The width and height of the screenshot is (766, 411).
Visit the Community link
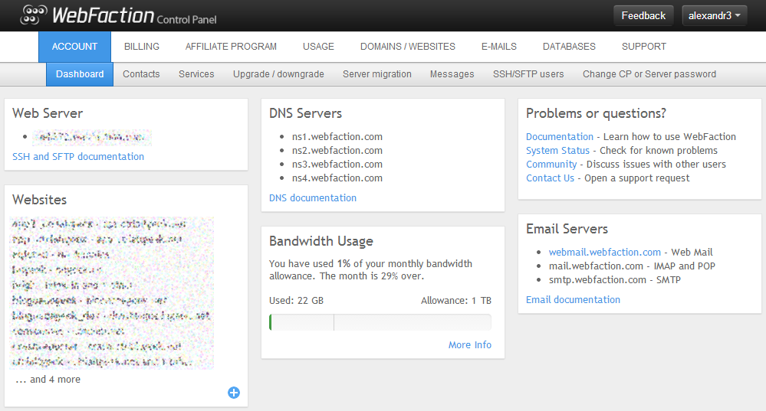551,165
